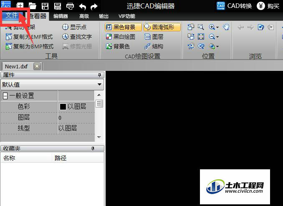Toggle 黑色背景 black background
The height and width of the screenshot is (206, 283).
[123, 27]
